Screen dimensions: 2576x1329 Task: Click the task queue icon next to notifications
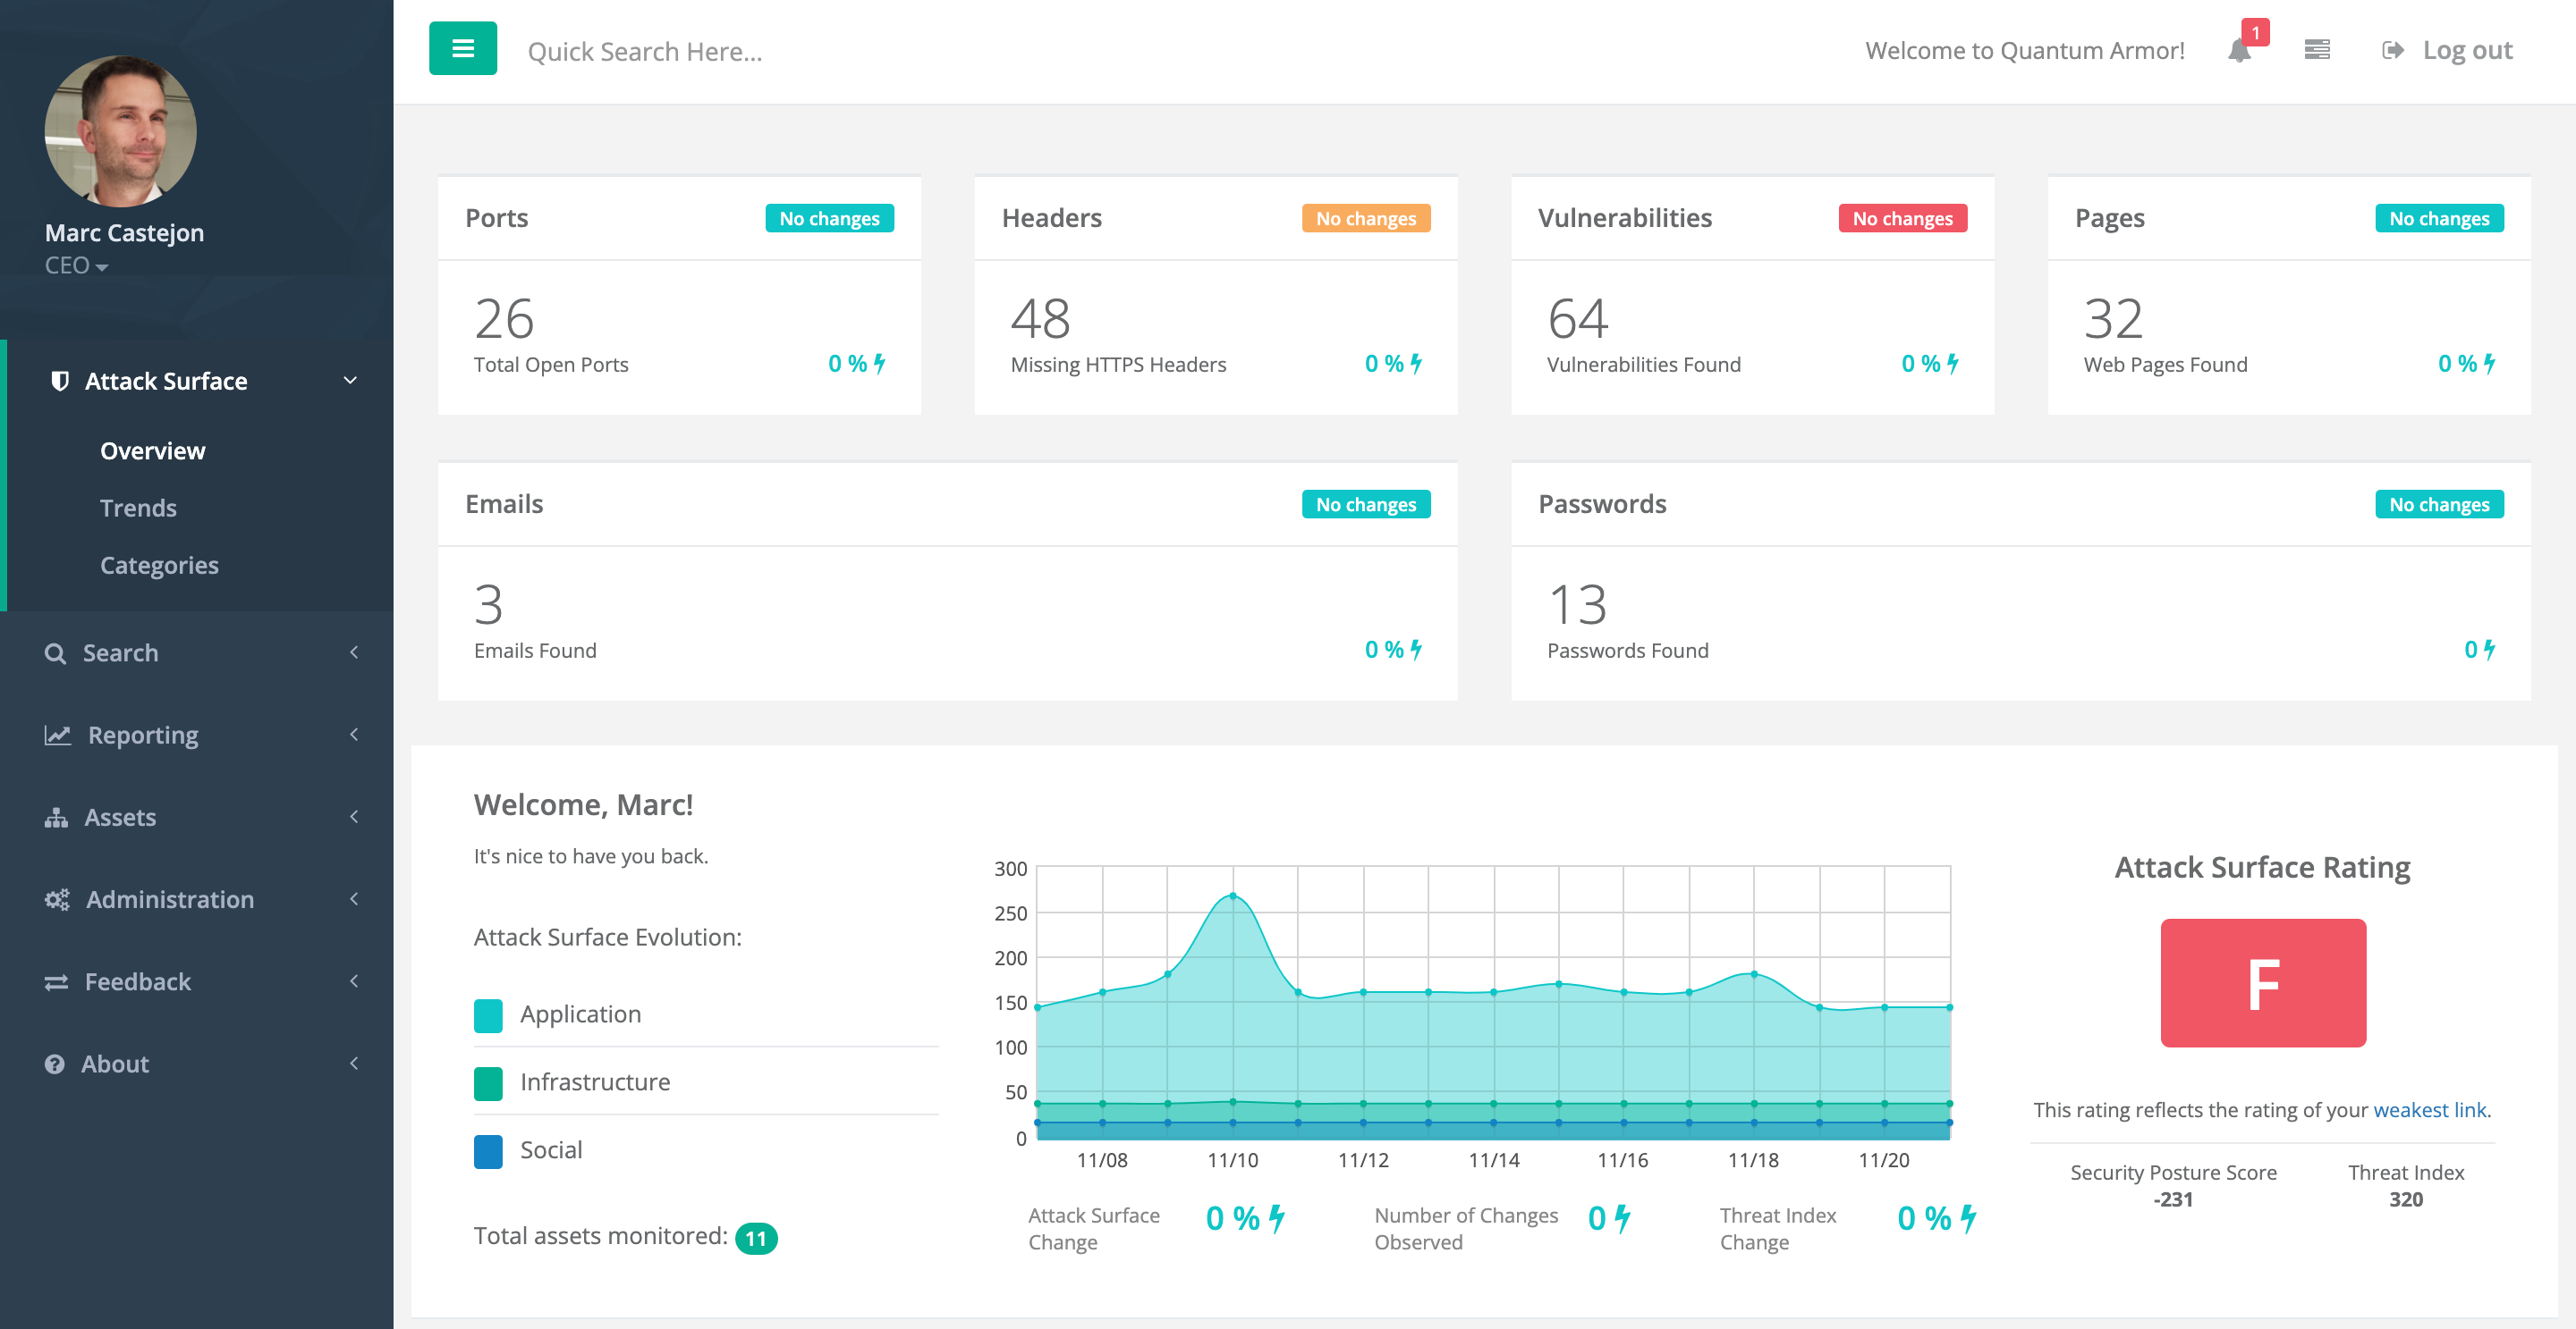tap(2317, 48)
